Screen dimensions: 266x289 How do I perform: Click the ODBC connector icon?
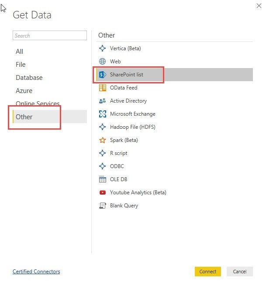coord(102,166)
